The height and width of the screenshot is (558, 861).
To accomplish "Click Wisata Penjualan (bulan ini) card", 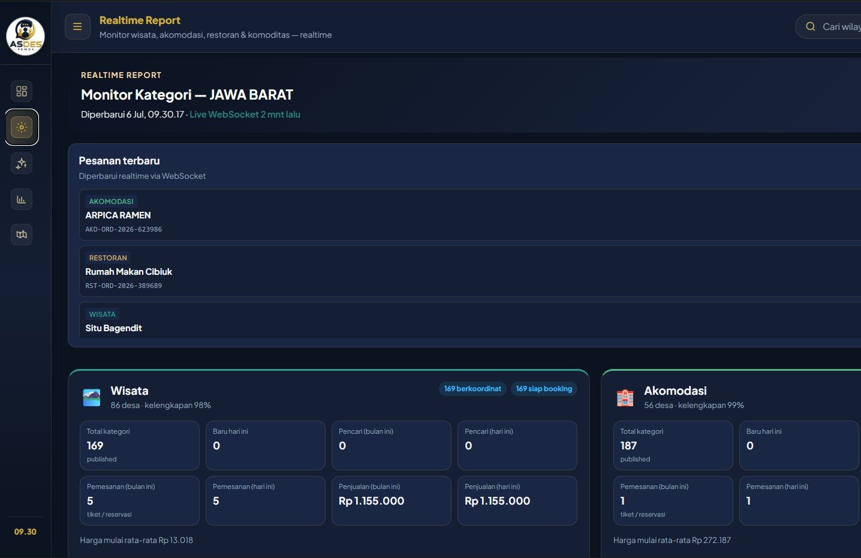I will (x=392, y=500).
